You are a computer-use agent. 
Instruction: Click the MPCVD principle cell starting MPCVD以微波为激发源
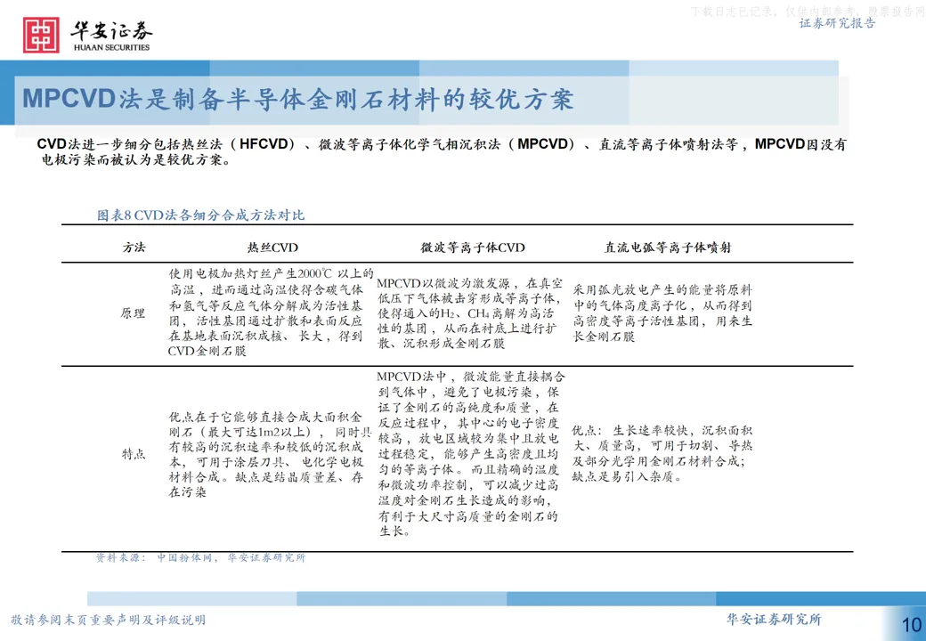(x=469, y=313)
